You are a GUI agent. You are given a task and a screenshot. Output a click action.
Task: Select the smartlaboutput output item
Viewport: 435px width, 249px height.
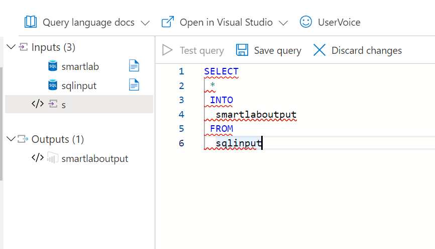click(94, 158)
